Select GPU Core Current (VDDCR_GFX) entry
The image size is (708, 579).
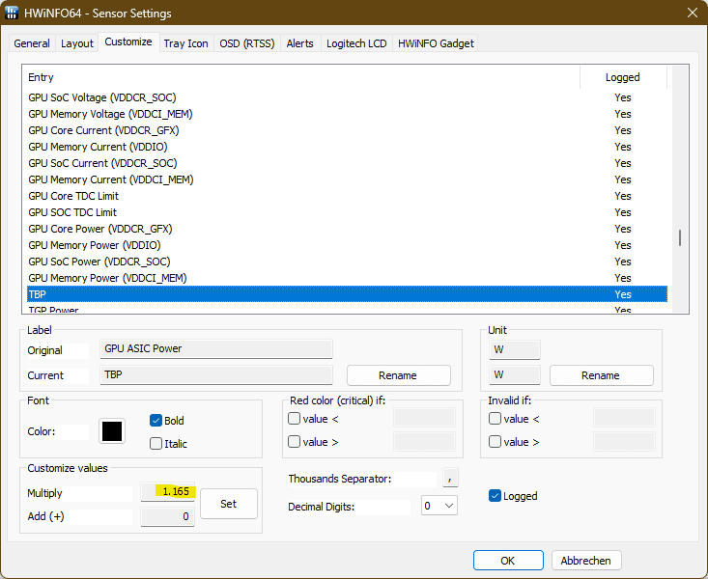pos(347,130)
